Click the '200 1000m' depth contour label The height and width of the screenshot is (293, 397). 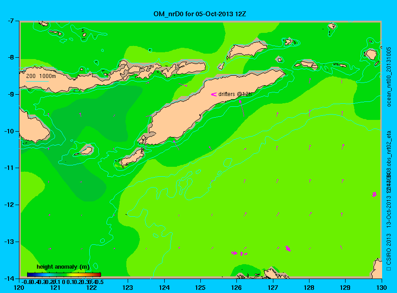[x=41, y=76]
